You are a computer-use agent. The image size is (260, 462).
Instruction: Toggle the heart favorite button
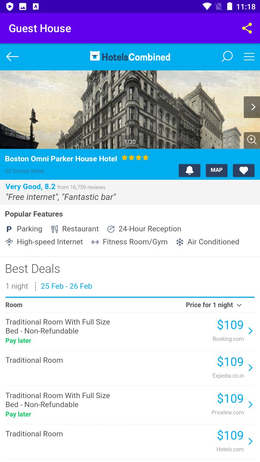coord(244,170)
